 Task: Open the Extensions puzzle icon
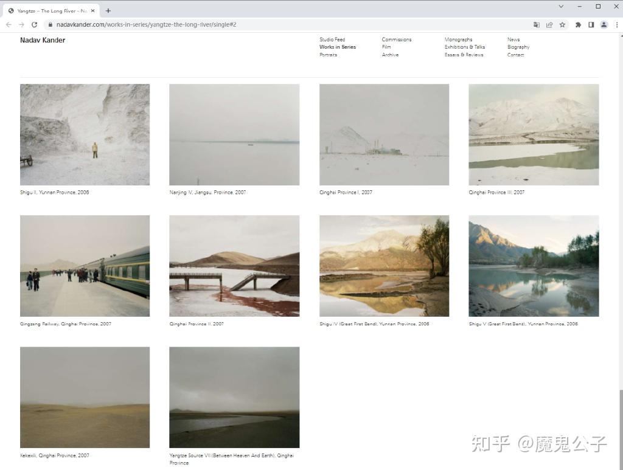point(579,24)
